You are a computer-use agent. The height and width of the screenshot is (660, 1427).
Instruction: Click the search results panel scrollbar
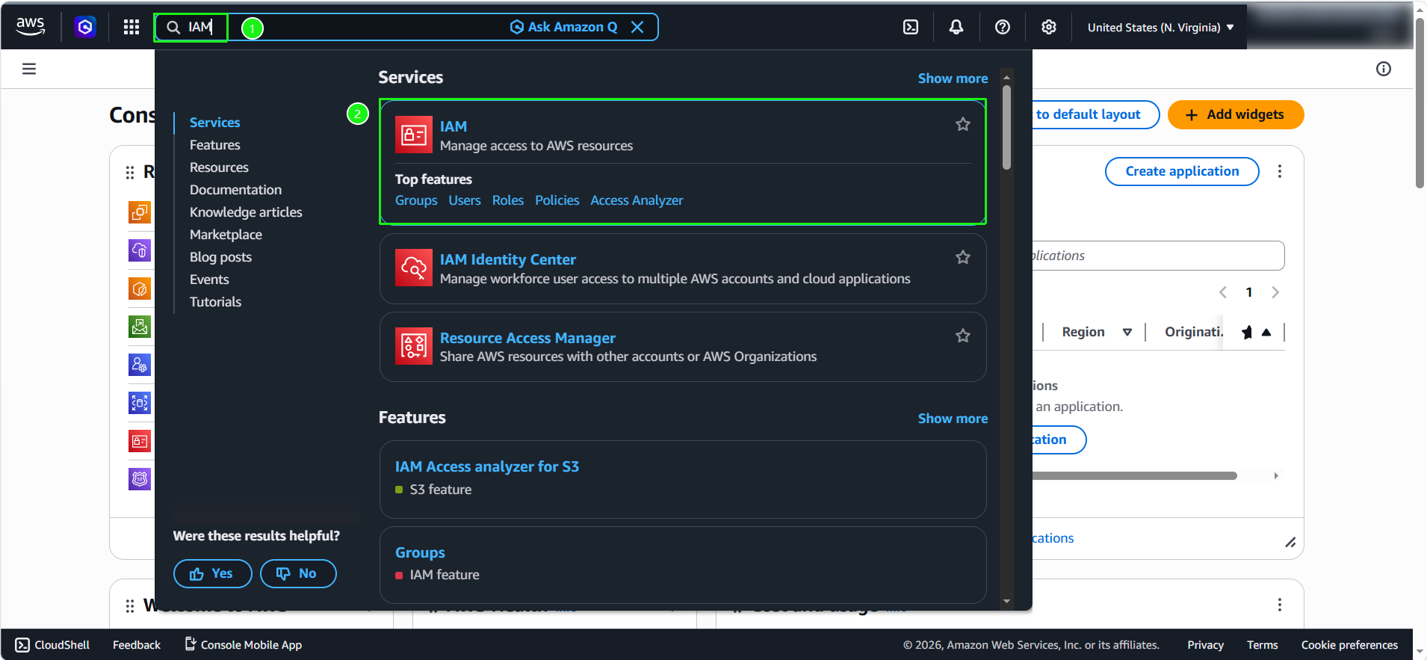point(1006,127)
